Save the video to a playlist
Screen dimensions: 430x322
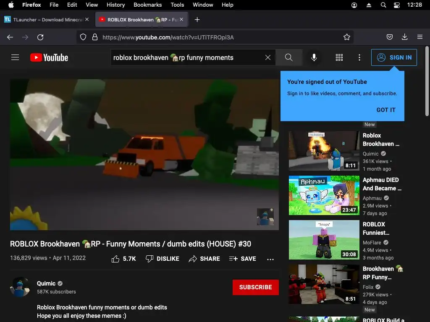[x=243, y=259]
